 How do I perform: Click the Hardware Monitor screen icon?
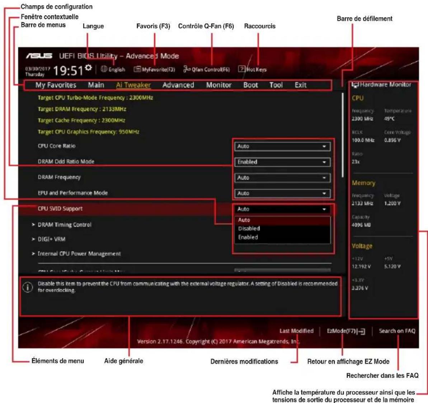point(355,85)
